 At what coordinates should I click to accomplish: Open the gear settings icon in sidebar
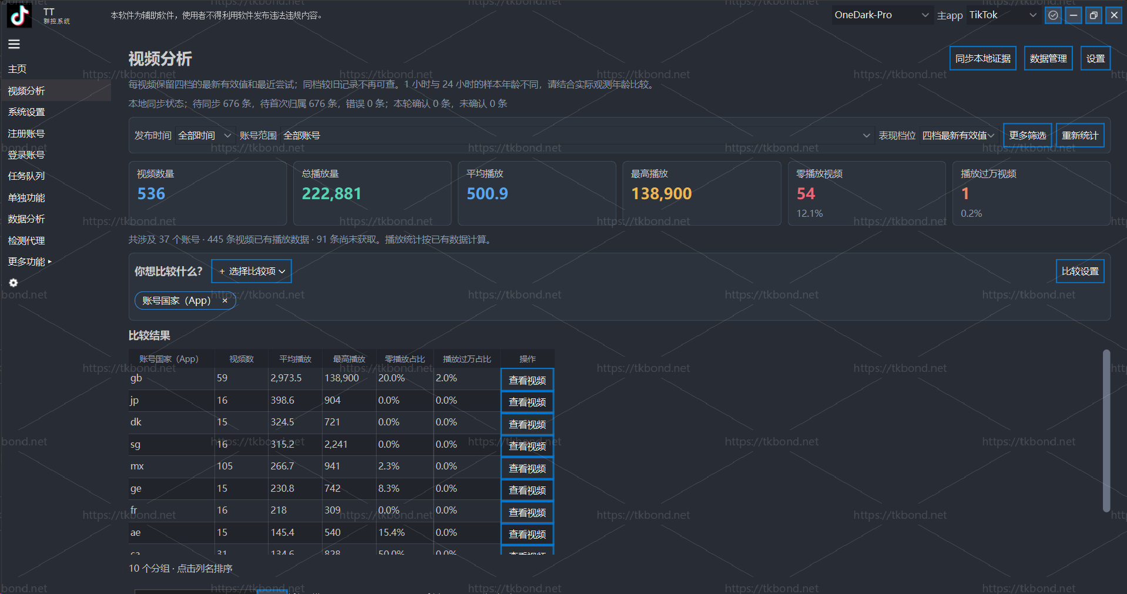click(14, 283)
